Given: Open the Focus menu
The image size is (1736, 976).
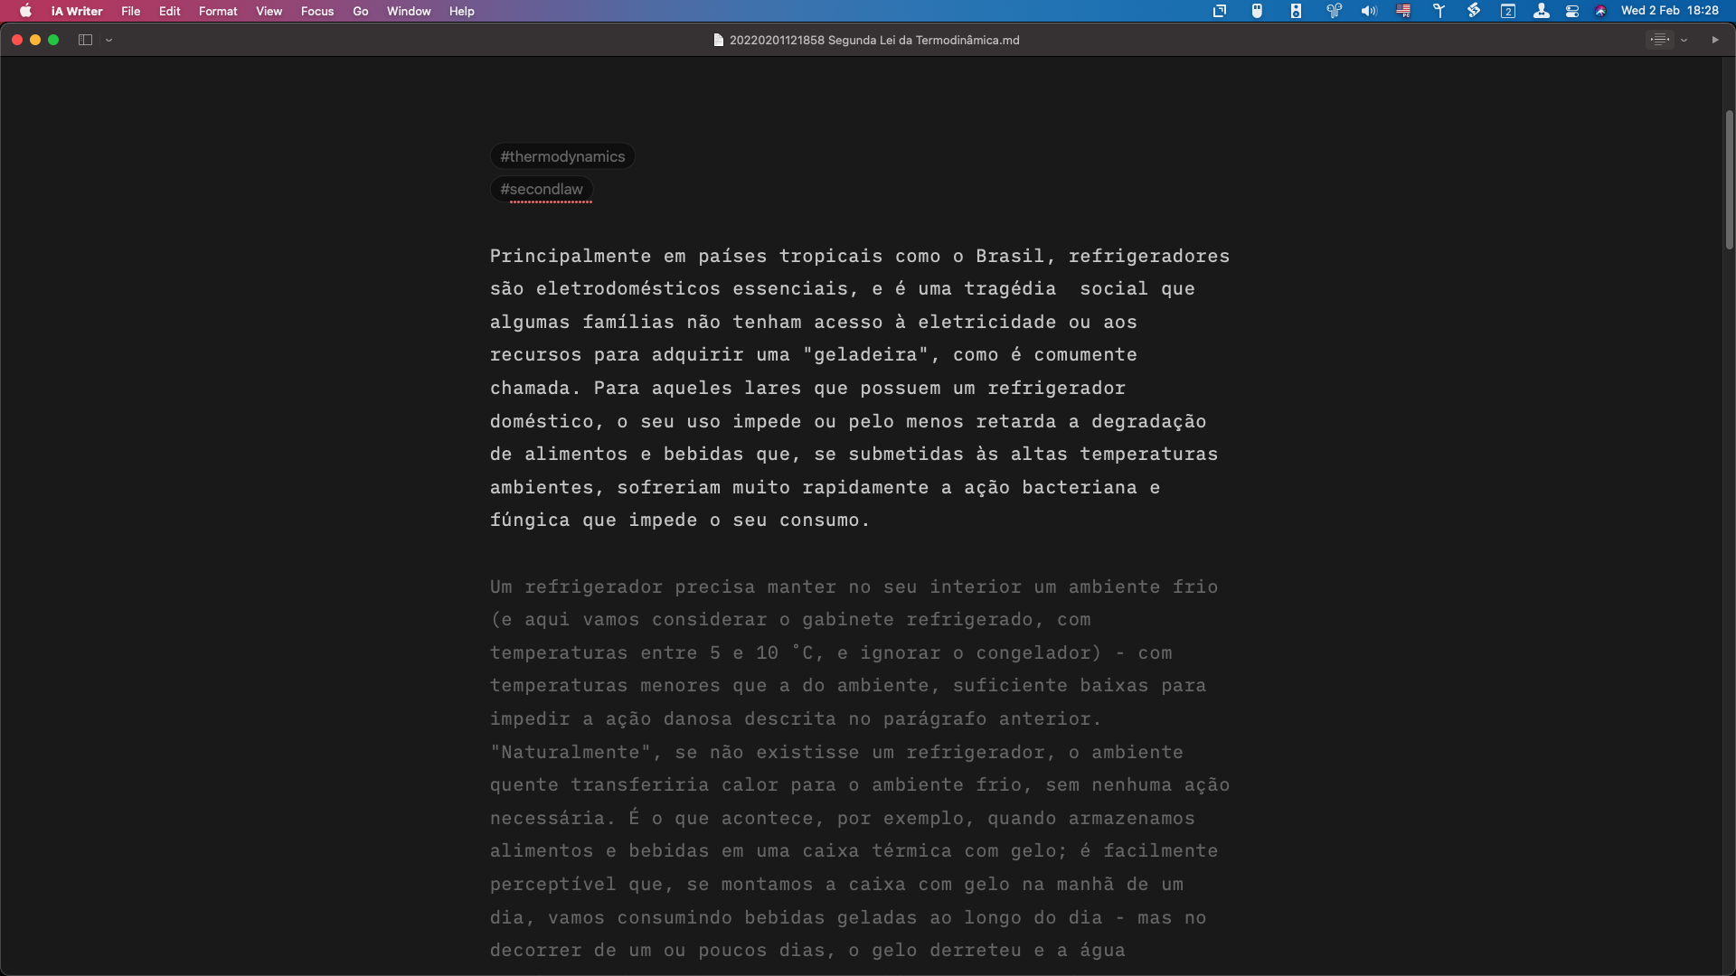Looking at the screenshot, I should click(x=316, y=11).
